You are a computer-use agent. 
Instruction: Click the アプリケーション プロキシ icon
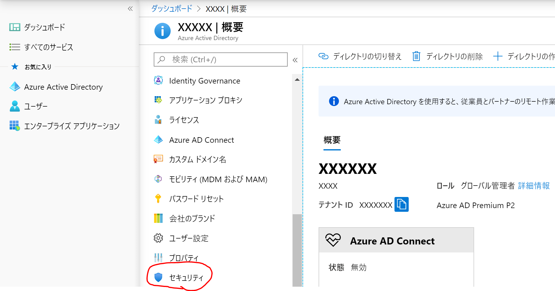[158, 100]
